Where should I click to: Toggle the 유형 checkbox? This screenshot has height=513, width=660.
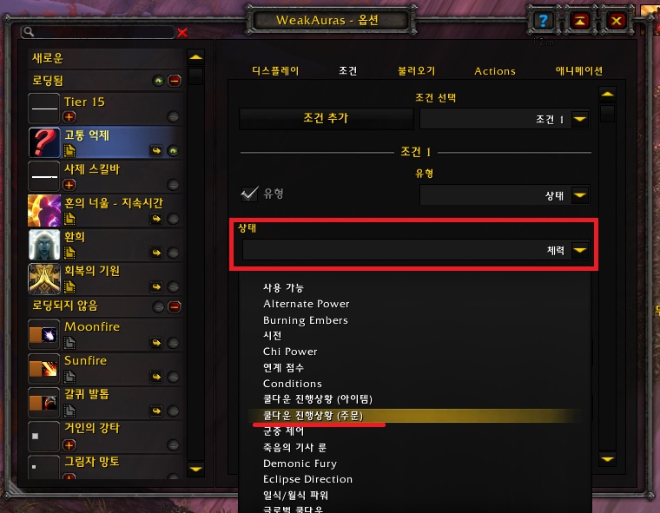tap(249, 194)
